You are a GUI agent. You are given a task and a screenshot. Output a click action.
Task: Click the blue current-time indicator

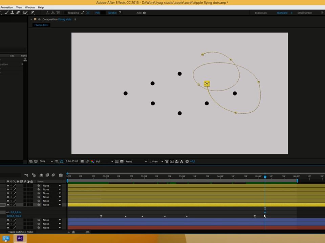[x=265, y=177]
